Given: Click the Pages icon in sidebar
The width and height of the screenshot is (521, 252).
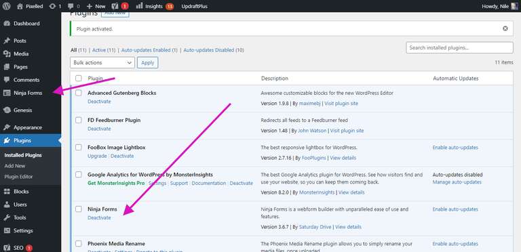Looking at the screenshot, I should pos(7,67).
